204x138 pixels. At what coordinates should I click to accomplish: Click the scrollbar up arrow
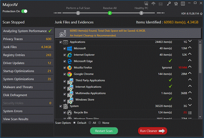(200, 42)
